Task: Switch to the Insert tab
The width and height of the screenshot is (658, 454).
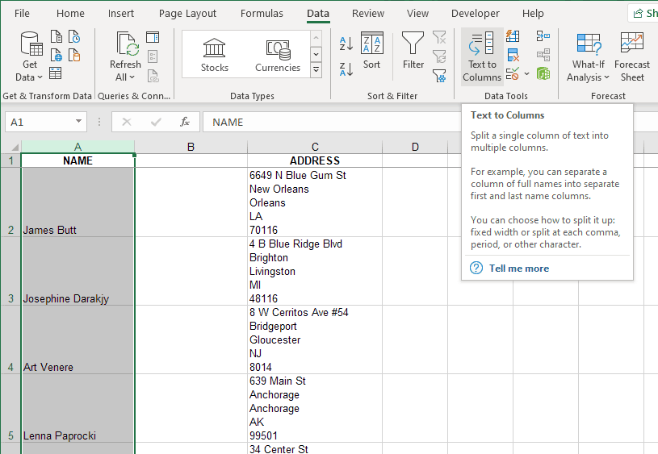Action: point(121,14)
